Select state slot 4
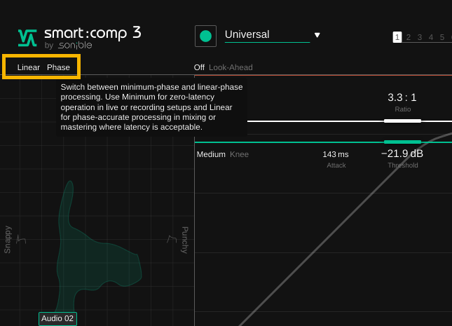This screenshot has width=452, height=326. 431,37
